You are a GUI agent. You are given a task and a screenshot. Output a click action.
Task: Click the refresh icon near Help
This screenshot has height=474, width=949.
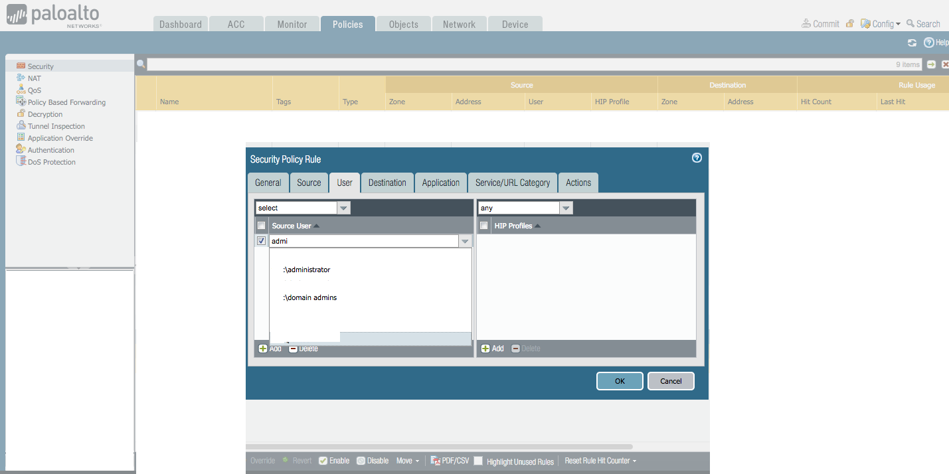tap(912, 42)
